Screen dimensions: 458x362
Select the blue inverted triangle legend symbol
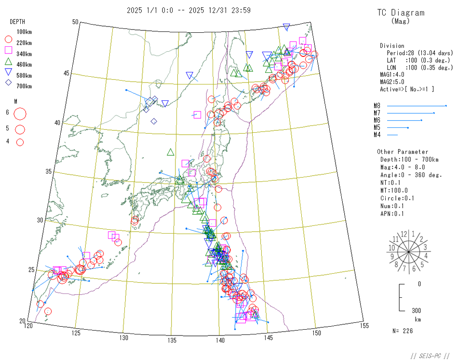click(8, 72)
